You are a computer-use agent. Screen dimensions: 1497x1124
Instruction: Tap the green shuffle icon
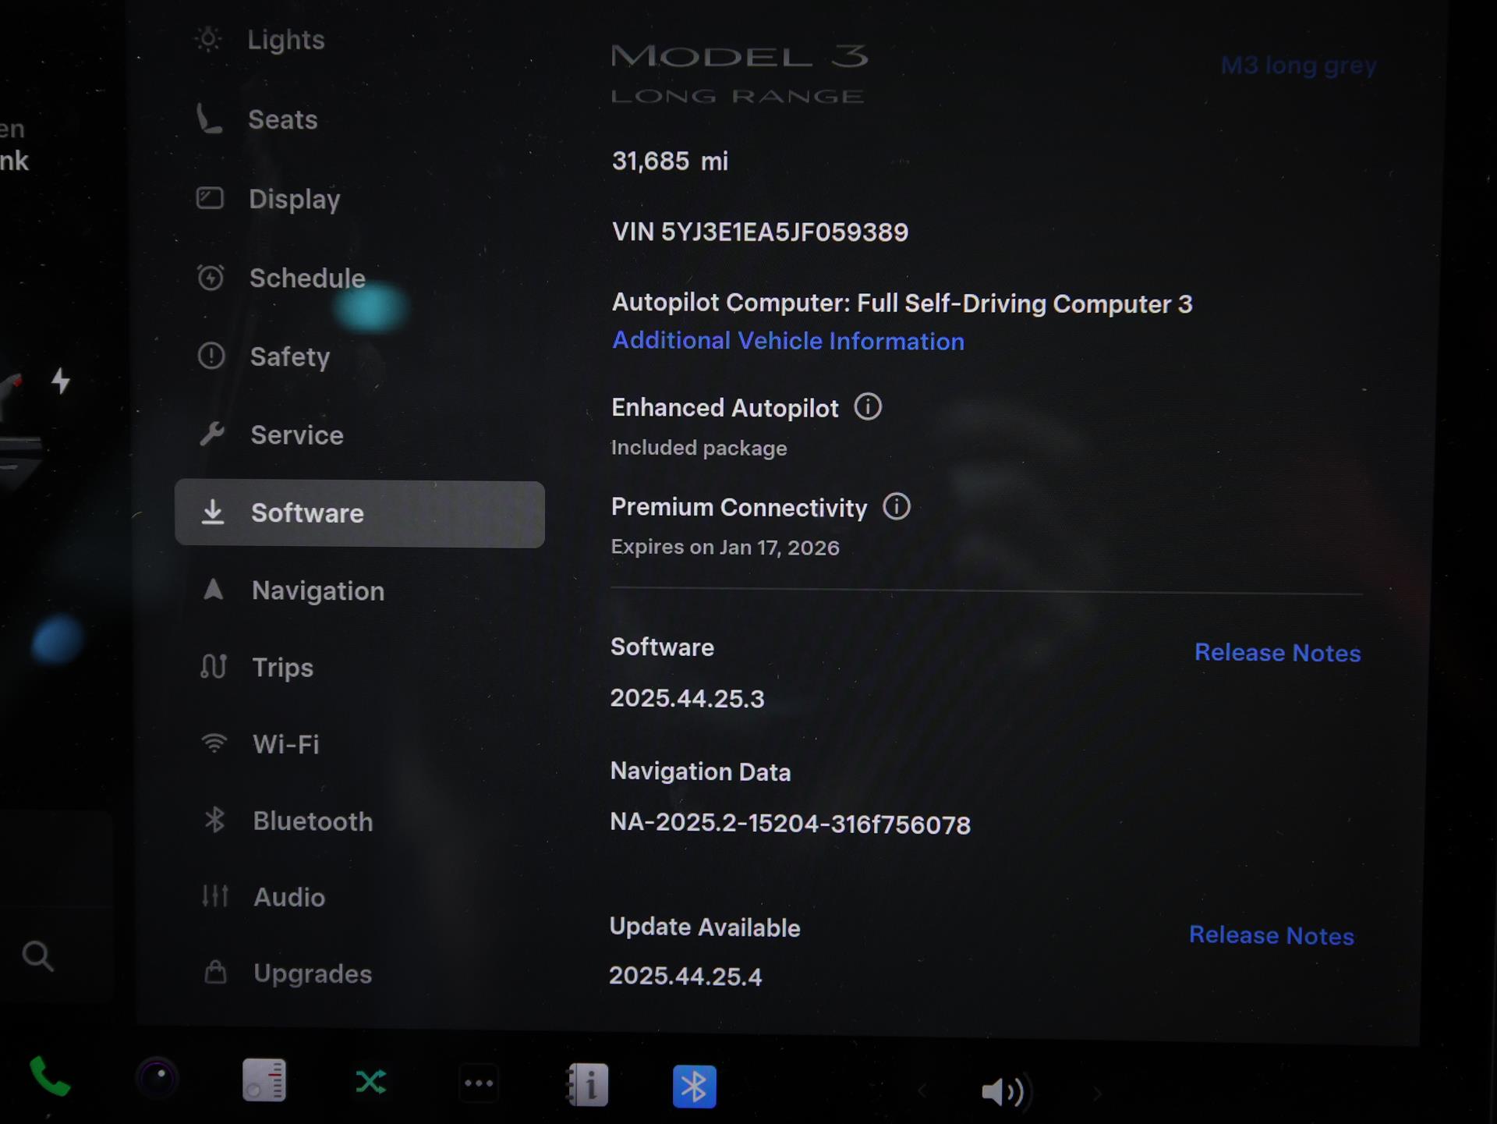pyautogui.click(x=371, y=1082)
